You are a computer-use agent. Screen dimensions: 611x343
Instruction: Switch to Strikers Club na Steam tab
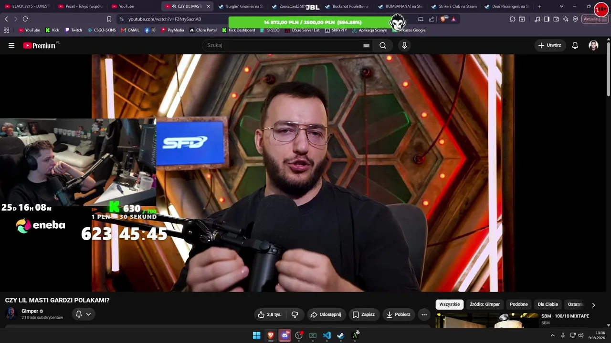454,6
